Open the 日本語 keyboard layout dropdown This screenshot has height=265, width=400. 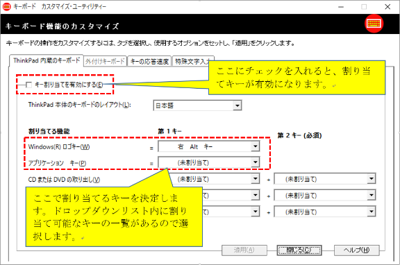(x=197, y=105)
